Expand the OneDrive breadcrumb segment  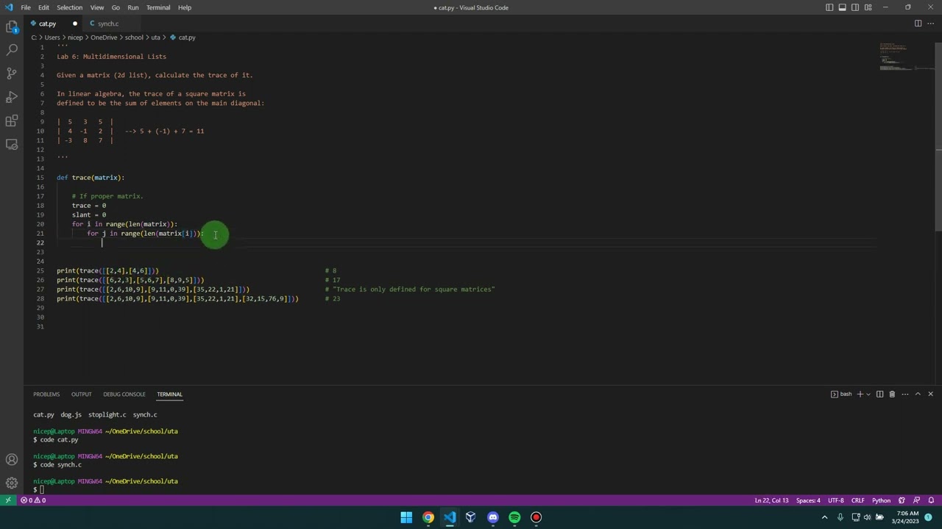click(104, 37)
